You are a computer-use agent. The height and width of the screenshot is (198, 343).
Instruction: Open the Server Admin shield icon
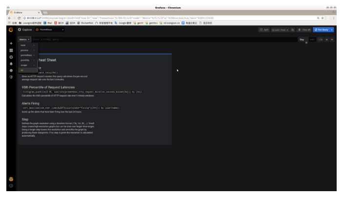pos(11,77)
